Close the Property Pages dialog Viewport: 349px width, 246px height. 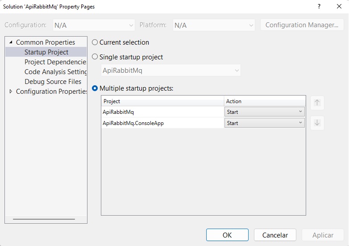[x=339, y=6]
